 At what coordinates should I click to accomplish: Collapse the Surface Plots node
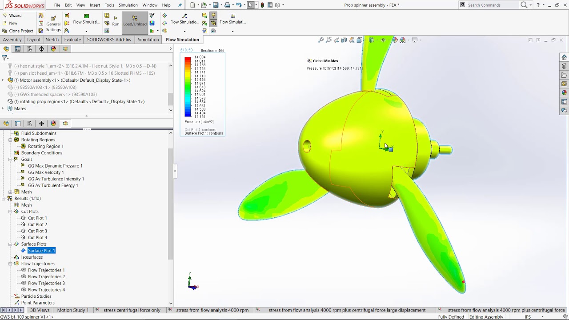[x=10, y=244]
